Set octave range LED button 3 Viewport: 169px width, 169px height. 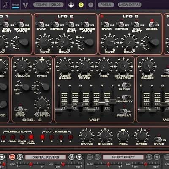(61, 137)
